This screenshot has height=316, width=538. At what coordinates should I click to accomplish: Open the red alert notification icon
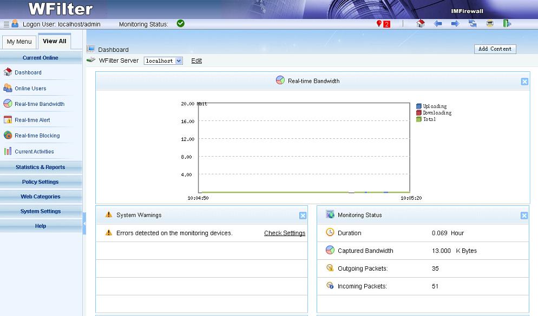(x=379, y=23)
